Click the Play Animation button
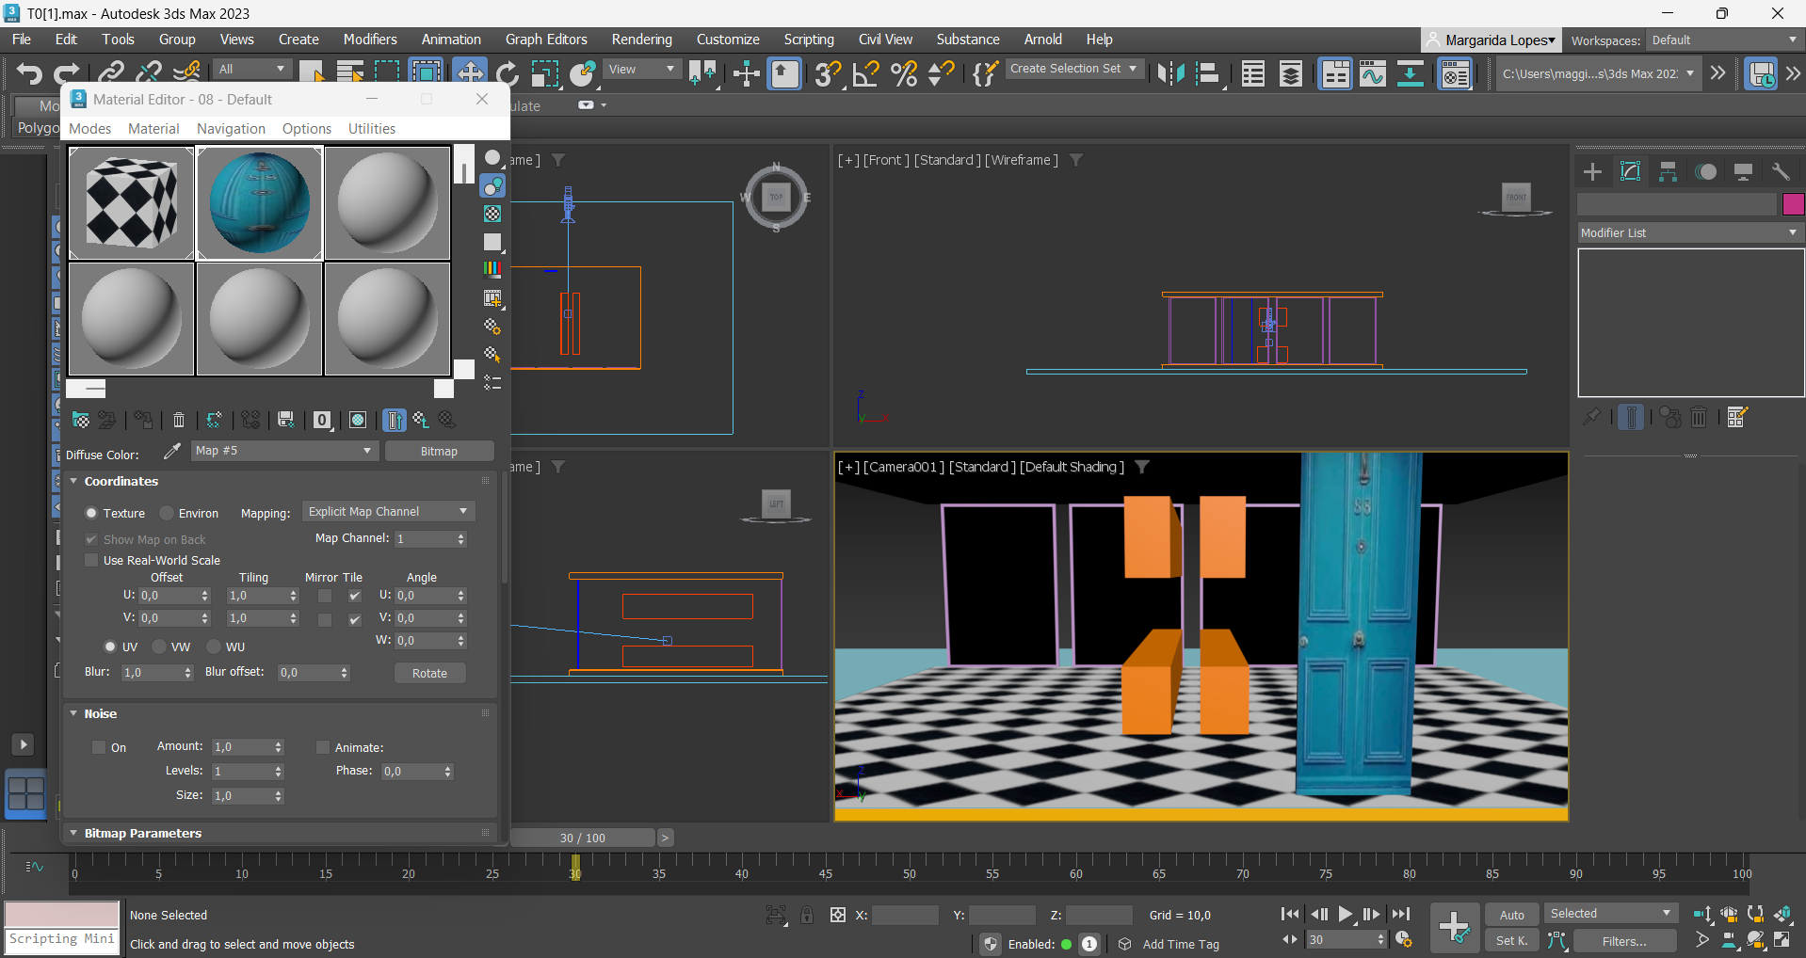The width and height of the screenshot is (1806, 958). [1346, 914]
